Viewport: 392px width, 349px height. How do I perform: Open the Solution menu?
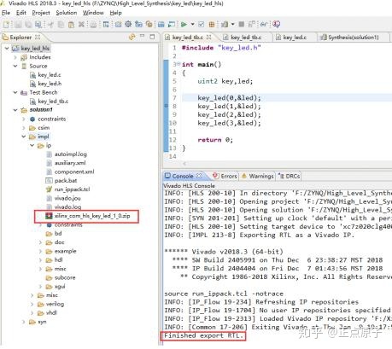[x=67, y=13]
